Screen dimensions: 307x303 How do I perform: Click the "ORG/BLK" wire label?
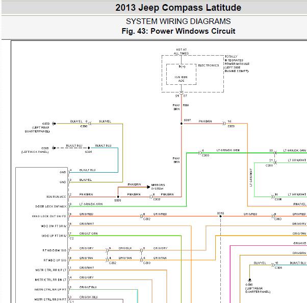click(x=125, y=248)
